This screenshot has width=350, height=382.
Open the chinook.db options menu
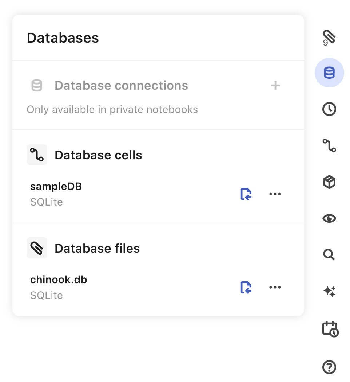[x=275, y=287]
